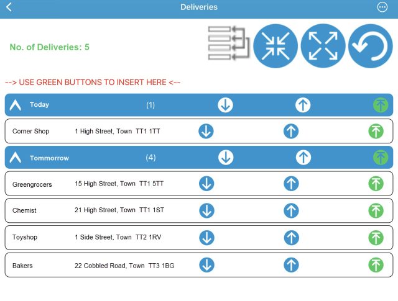Click Corner Shop's green insert button
The image size is (398, 301).
click(x=376, y=131)
